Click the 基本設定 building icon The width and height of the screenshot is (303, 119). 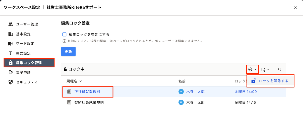[x=11, y=34]
